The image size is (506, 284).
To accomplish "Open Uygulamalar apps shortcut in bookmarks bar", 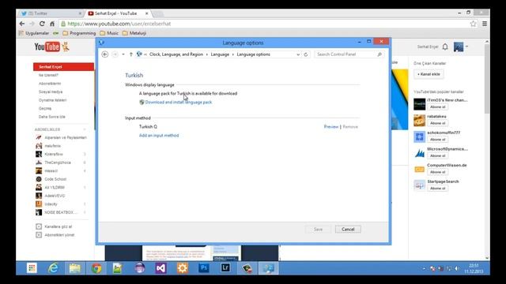I will click(x=34, y=33).
